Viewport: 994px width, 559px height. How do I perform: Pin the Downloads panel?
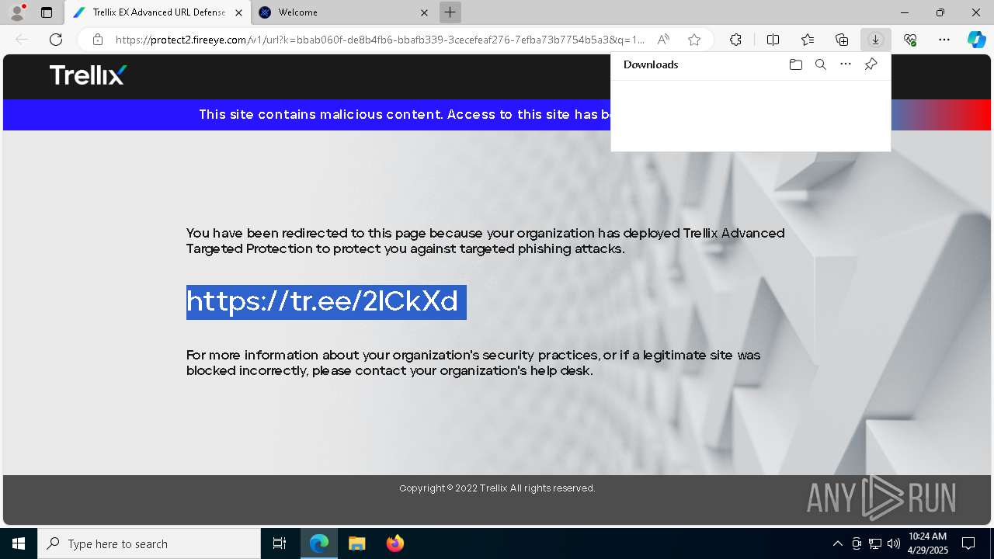(871, 64)
